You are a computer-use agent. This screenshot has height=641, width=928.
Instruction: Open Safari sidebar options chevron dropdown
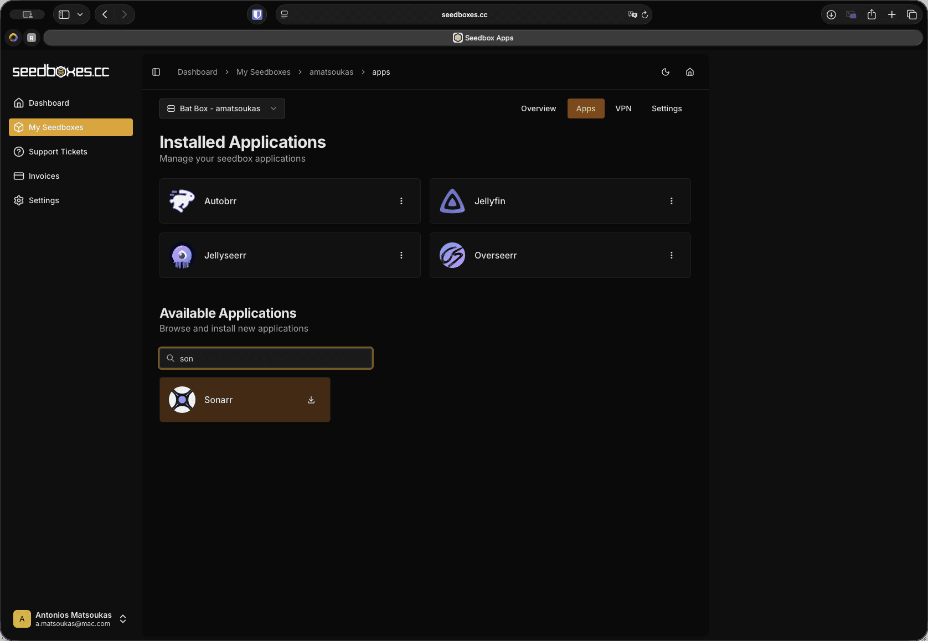[80, 15]
